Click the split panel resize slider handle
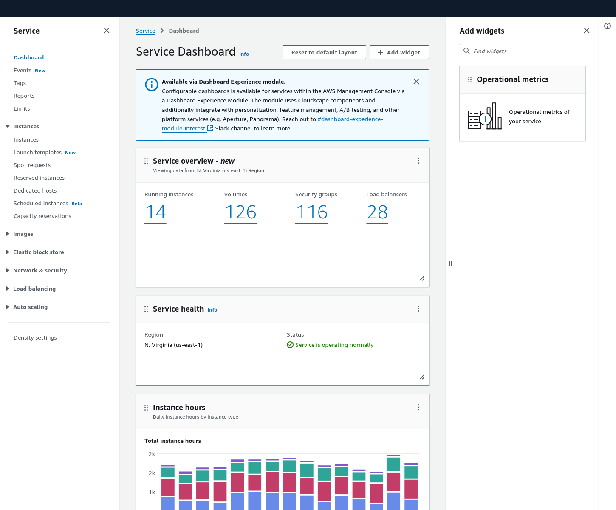Image resolution: width=616 pixels, height=510 pixels. (450, 264)
